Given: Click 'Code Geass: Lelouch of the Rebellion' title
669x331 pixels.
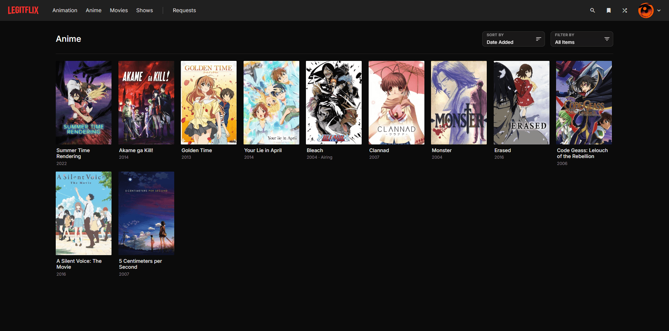Looking at the screenshot, I should pos(582,153).
